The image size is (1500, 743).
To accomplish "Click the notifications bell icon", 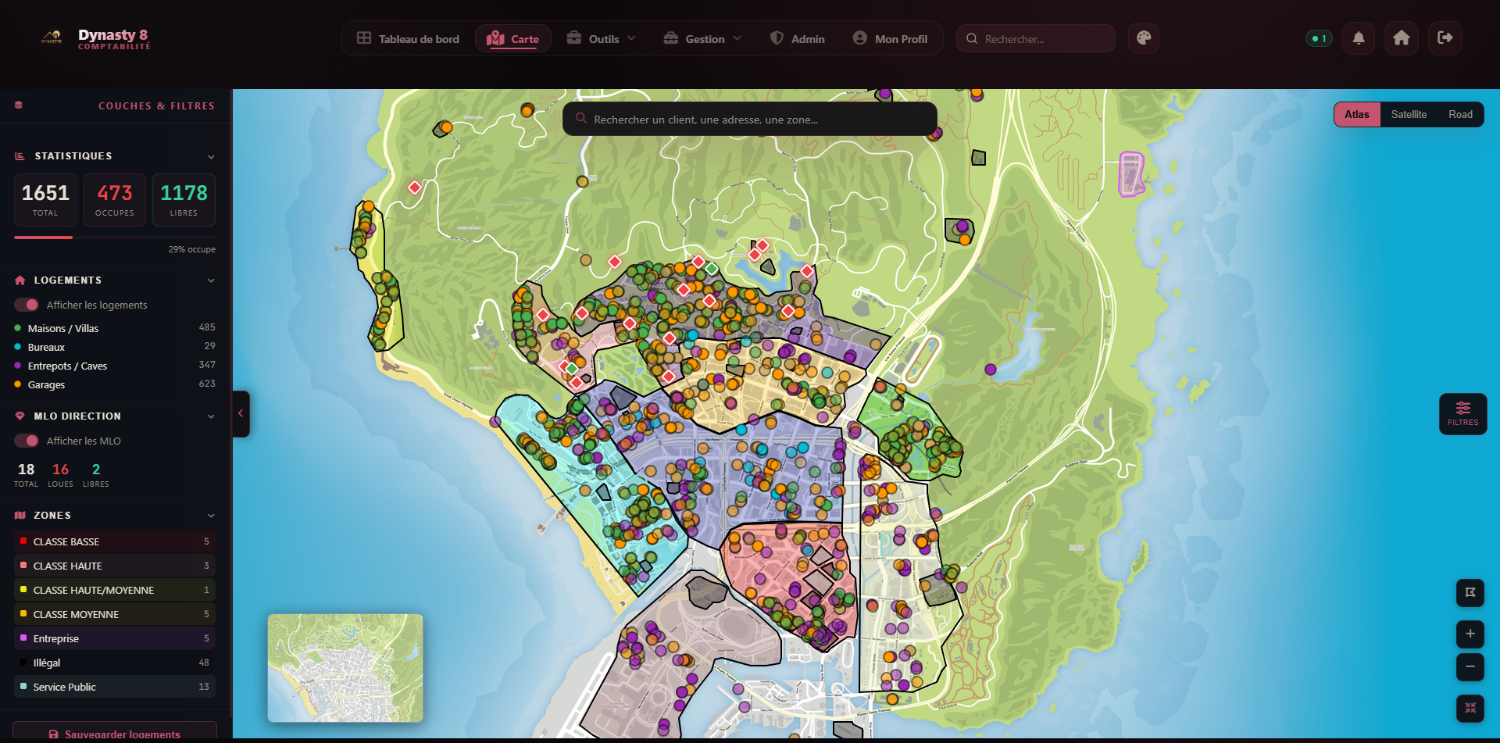I will click(1359, 38).
